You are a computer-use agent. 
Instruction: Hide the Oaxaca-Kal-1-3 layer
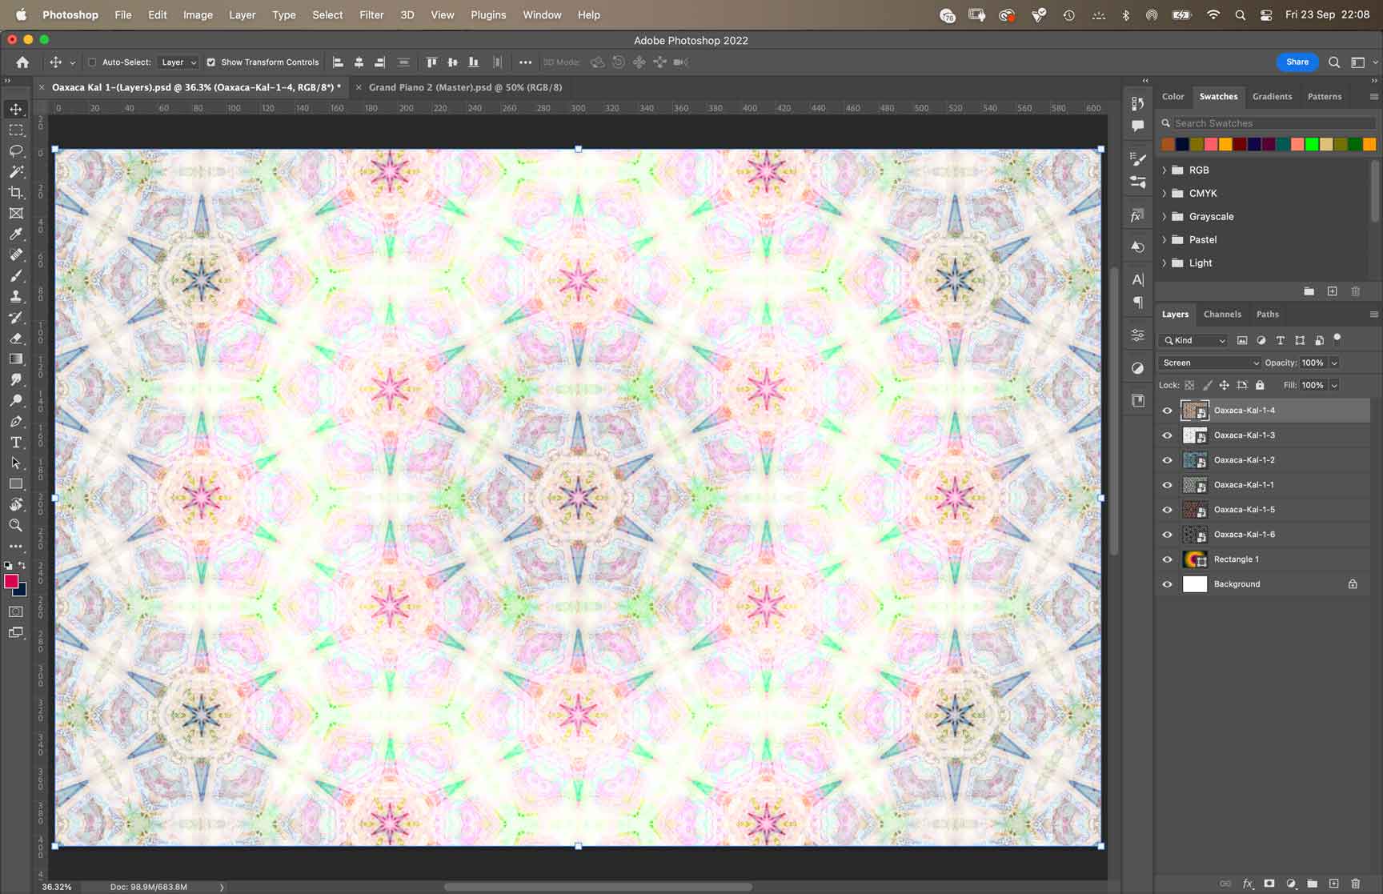(x=1167, y=435)
